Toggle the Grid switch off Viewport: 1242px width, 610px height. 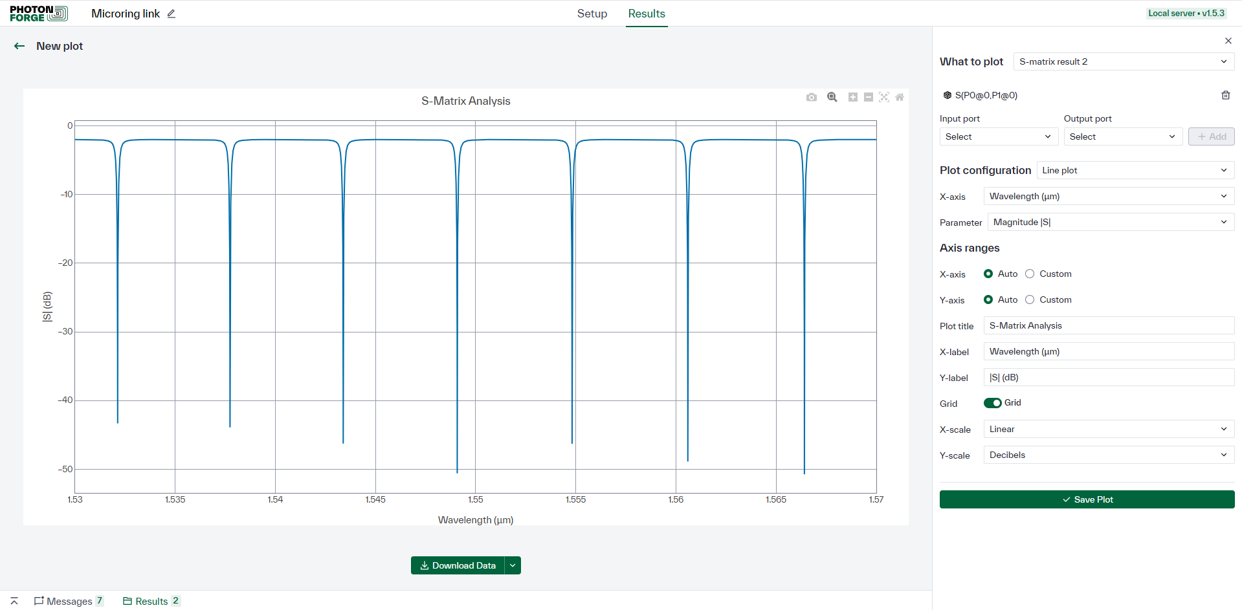(x=993, y=403)
